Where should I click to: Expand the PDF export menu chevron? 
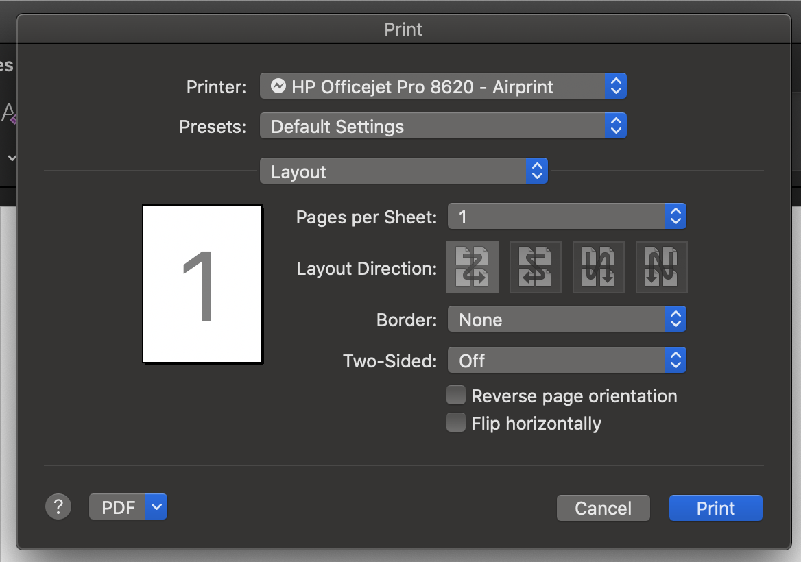156,506
